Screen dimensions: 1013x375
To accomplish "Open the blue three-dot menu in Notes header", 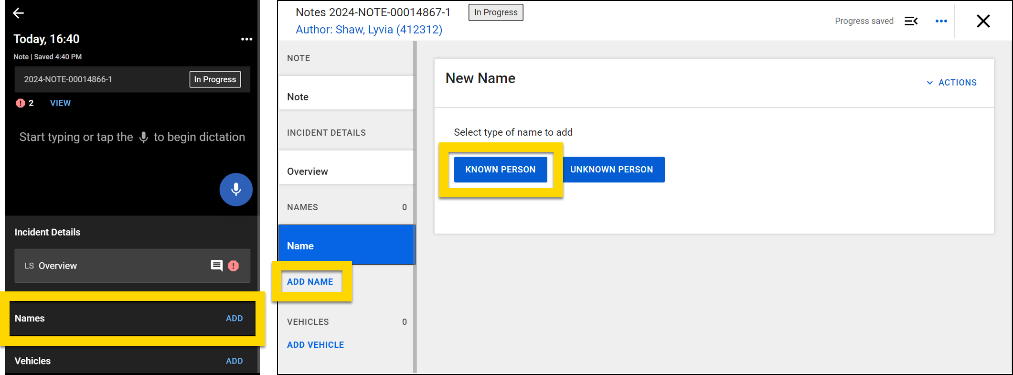I will [x=941, y=21].
